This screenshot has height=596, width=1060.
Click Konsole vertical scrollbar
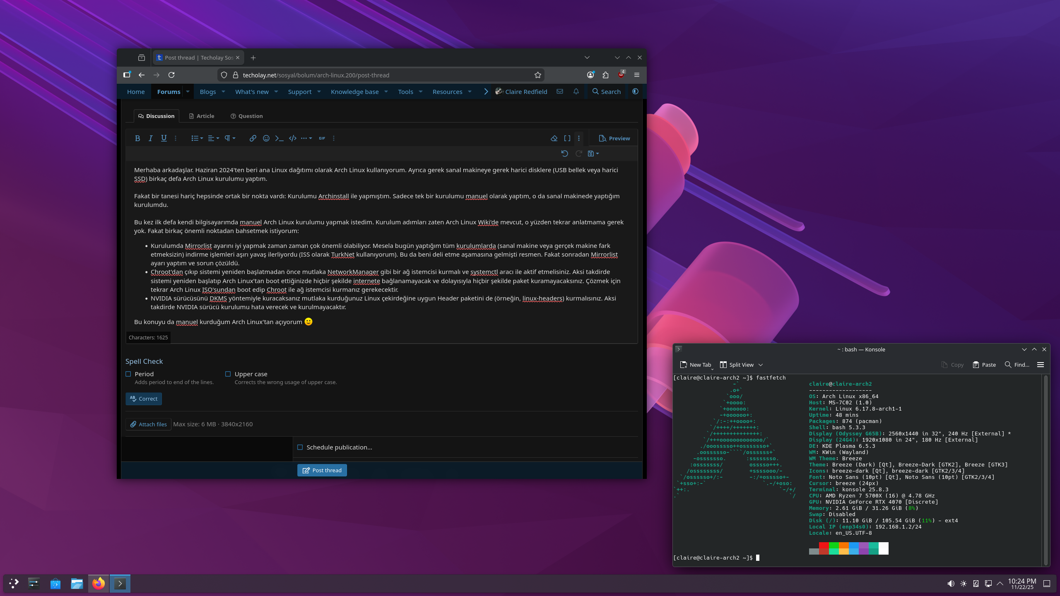click(1046, 470)
